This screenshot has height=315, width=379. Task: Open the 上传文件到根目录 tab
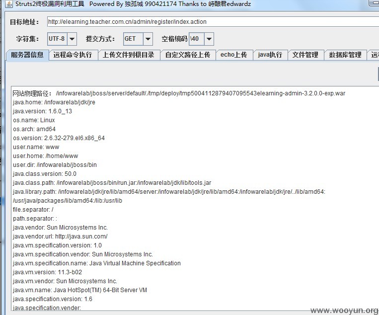[129, 55]
